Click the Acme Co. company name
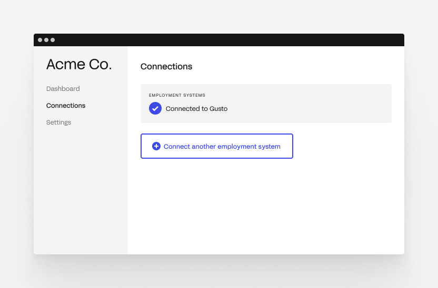This screenshot has height=288, width=438. point(79,65)
